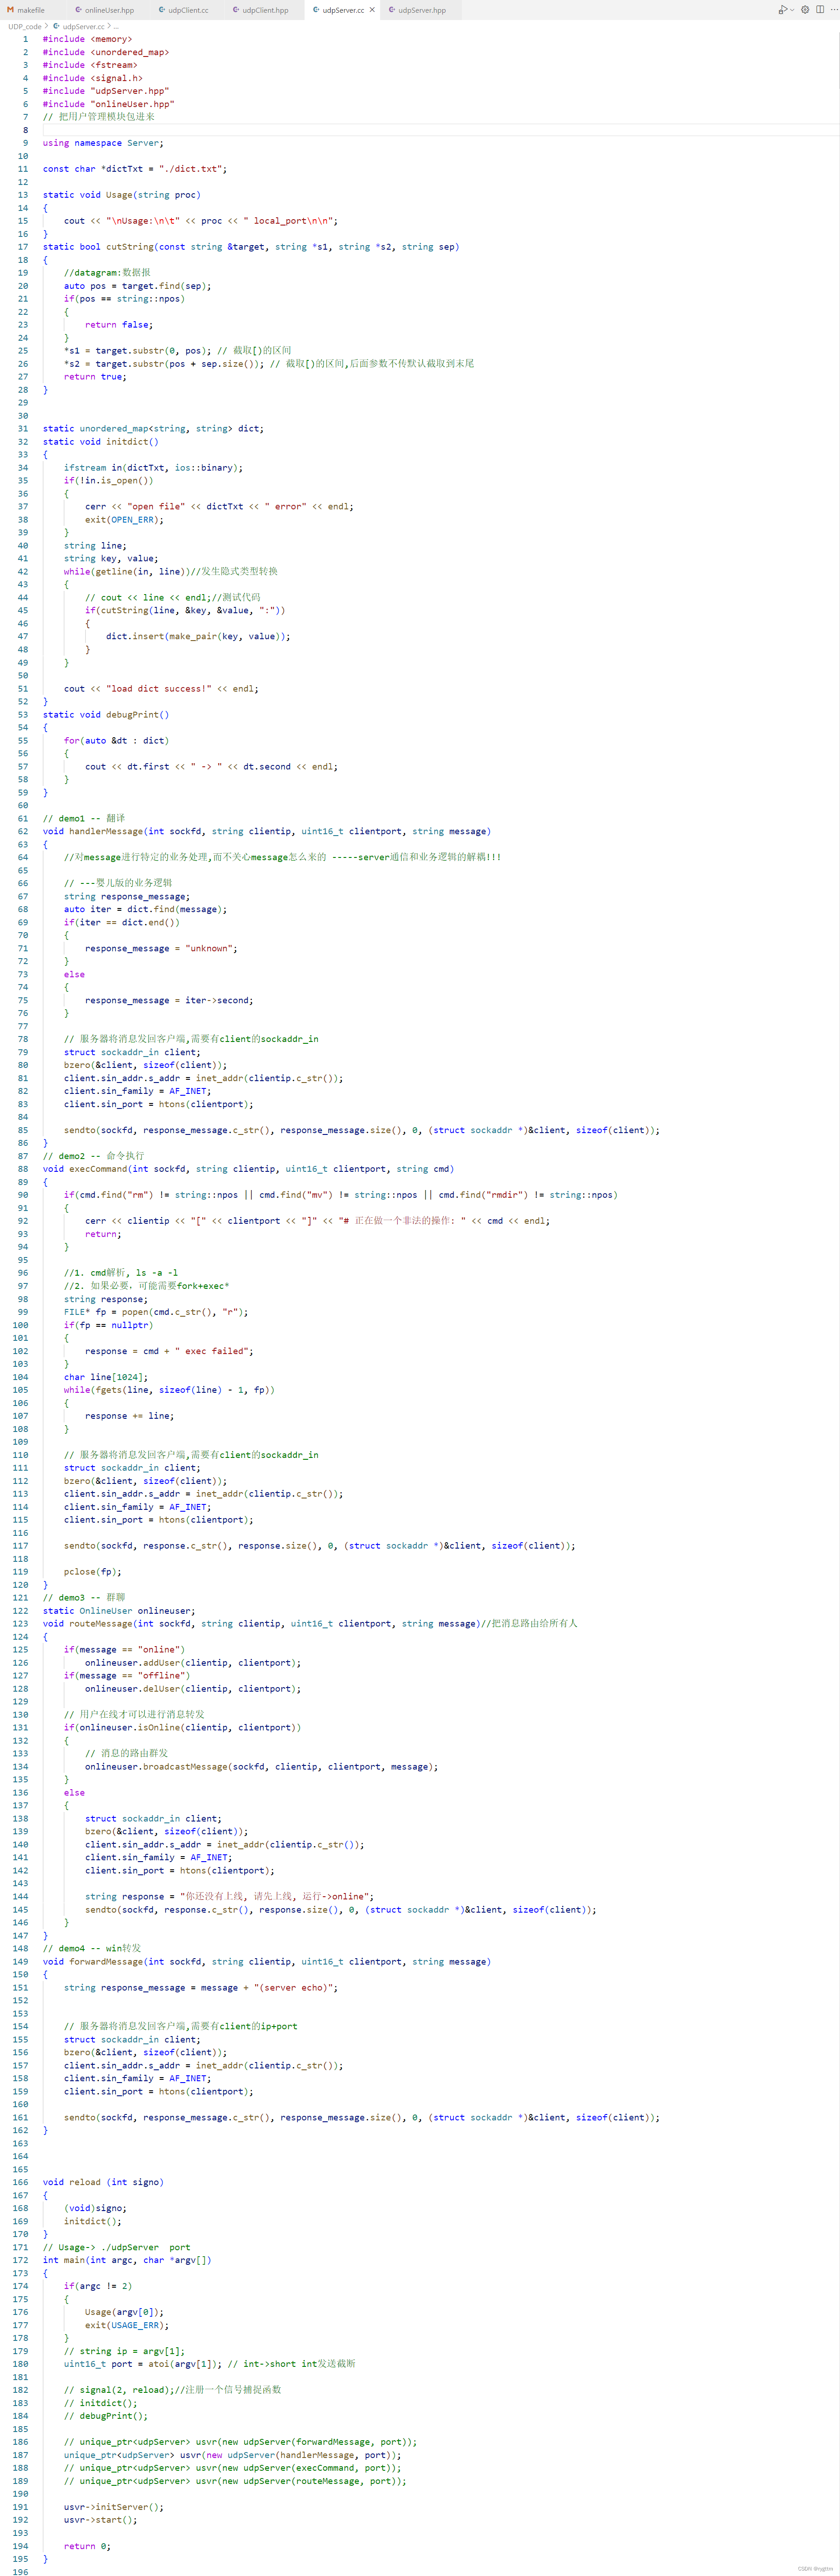This screenshot has width=840, height=2576.
Task: Click the 'char line[1024];' line
Action: click(106, 1377)
